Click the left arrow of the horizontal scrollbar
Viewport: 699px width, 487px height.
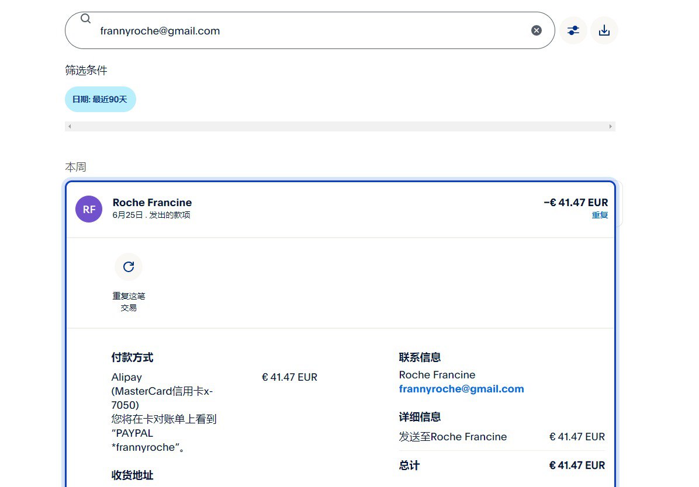pyautogui.click(x=70, y=126)
